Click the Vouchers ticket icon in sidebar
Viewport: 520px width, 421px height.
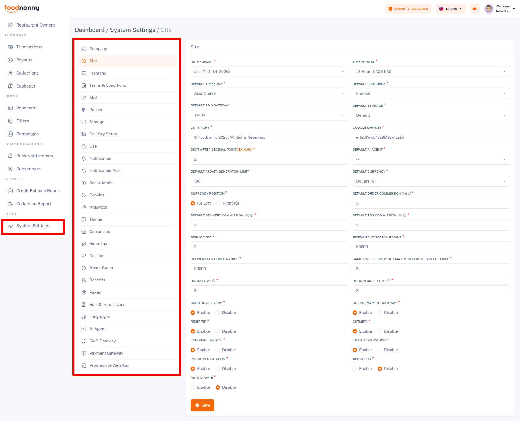(x=10, y=108)
